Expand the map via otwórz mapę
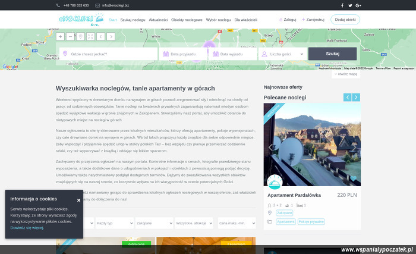 [346, 74]
